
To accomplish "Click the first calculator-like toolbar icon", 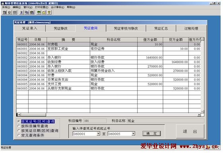I will pyautogui.click(x=4, y=12).
